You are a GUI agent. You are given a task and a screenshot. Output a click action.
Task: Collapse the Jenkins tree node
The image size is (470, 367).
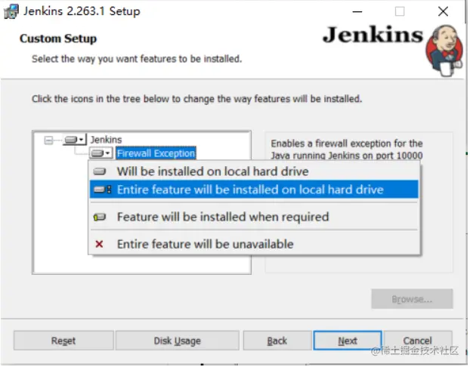[48, 140]
